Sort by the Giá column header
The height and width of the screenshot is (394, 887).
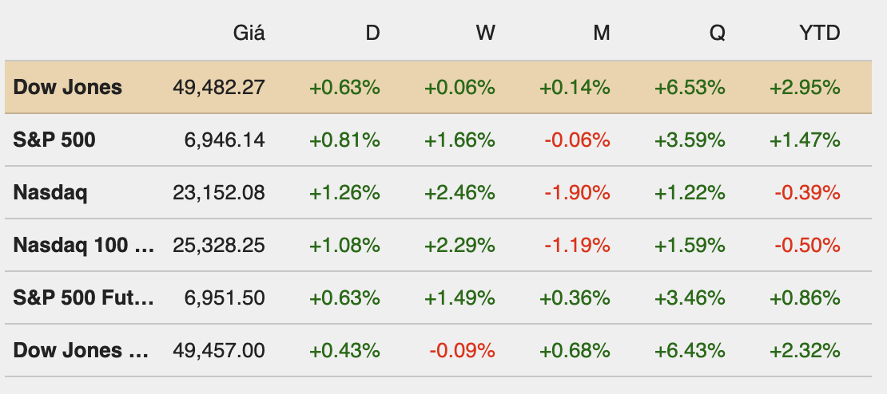249,33
